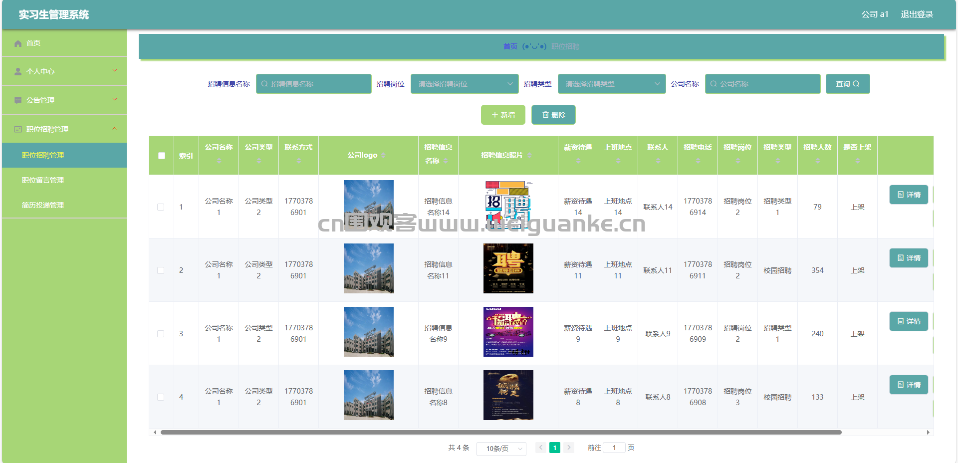Viewport: 958px width, 463px height.
Task: Check the checkbox for row 3
Action: pos(161,334)
